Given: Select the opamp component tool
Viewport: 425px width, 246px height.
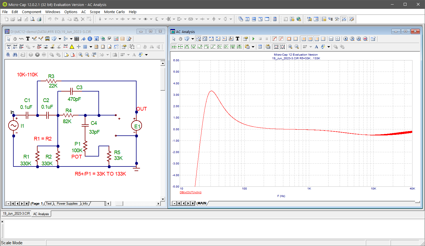Looking at the screenshot, I should pos(179,19).
